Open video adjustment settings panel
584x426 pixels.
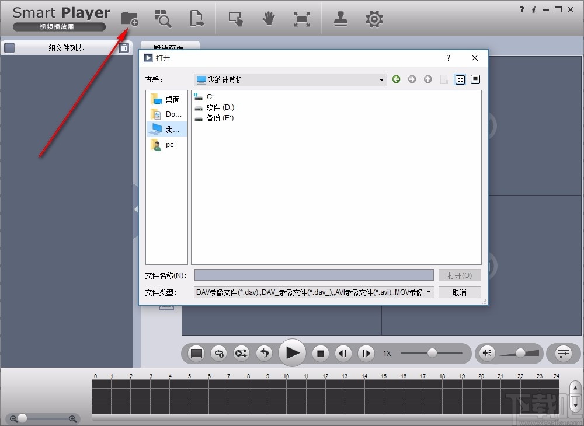tap(564, 353)
